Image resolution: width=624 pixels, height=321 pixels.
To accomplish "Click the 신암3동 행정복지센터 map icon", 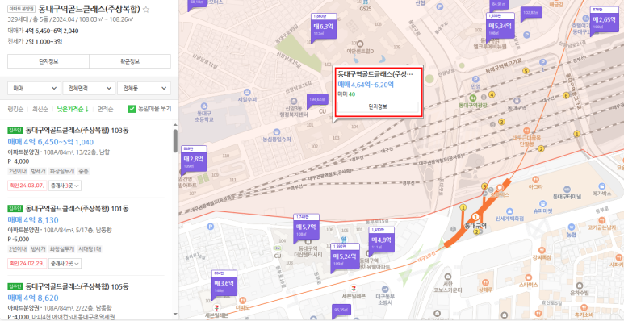I will pos(294,101).
